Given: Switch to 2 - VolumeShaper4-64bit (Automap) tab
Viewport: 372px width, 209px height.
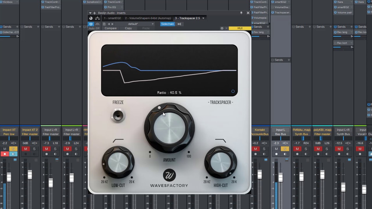Looking at the screenshot, I should point(148,18).
